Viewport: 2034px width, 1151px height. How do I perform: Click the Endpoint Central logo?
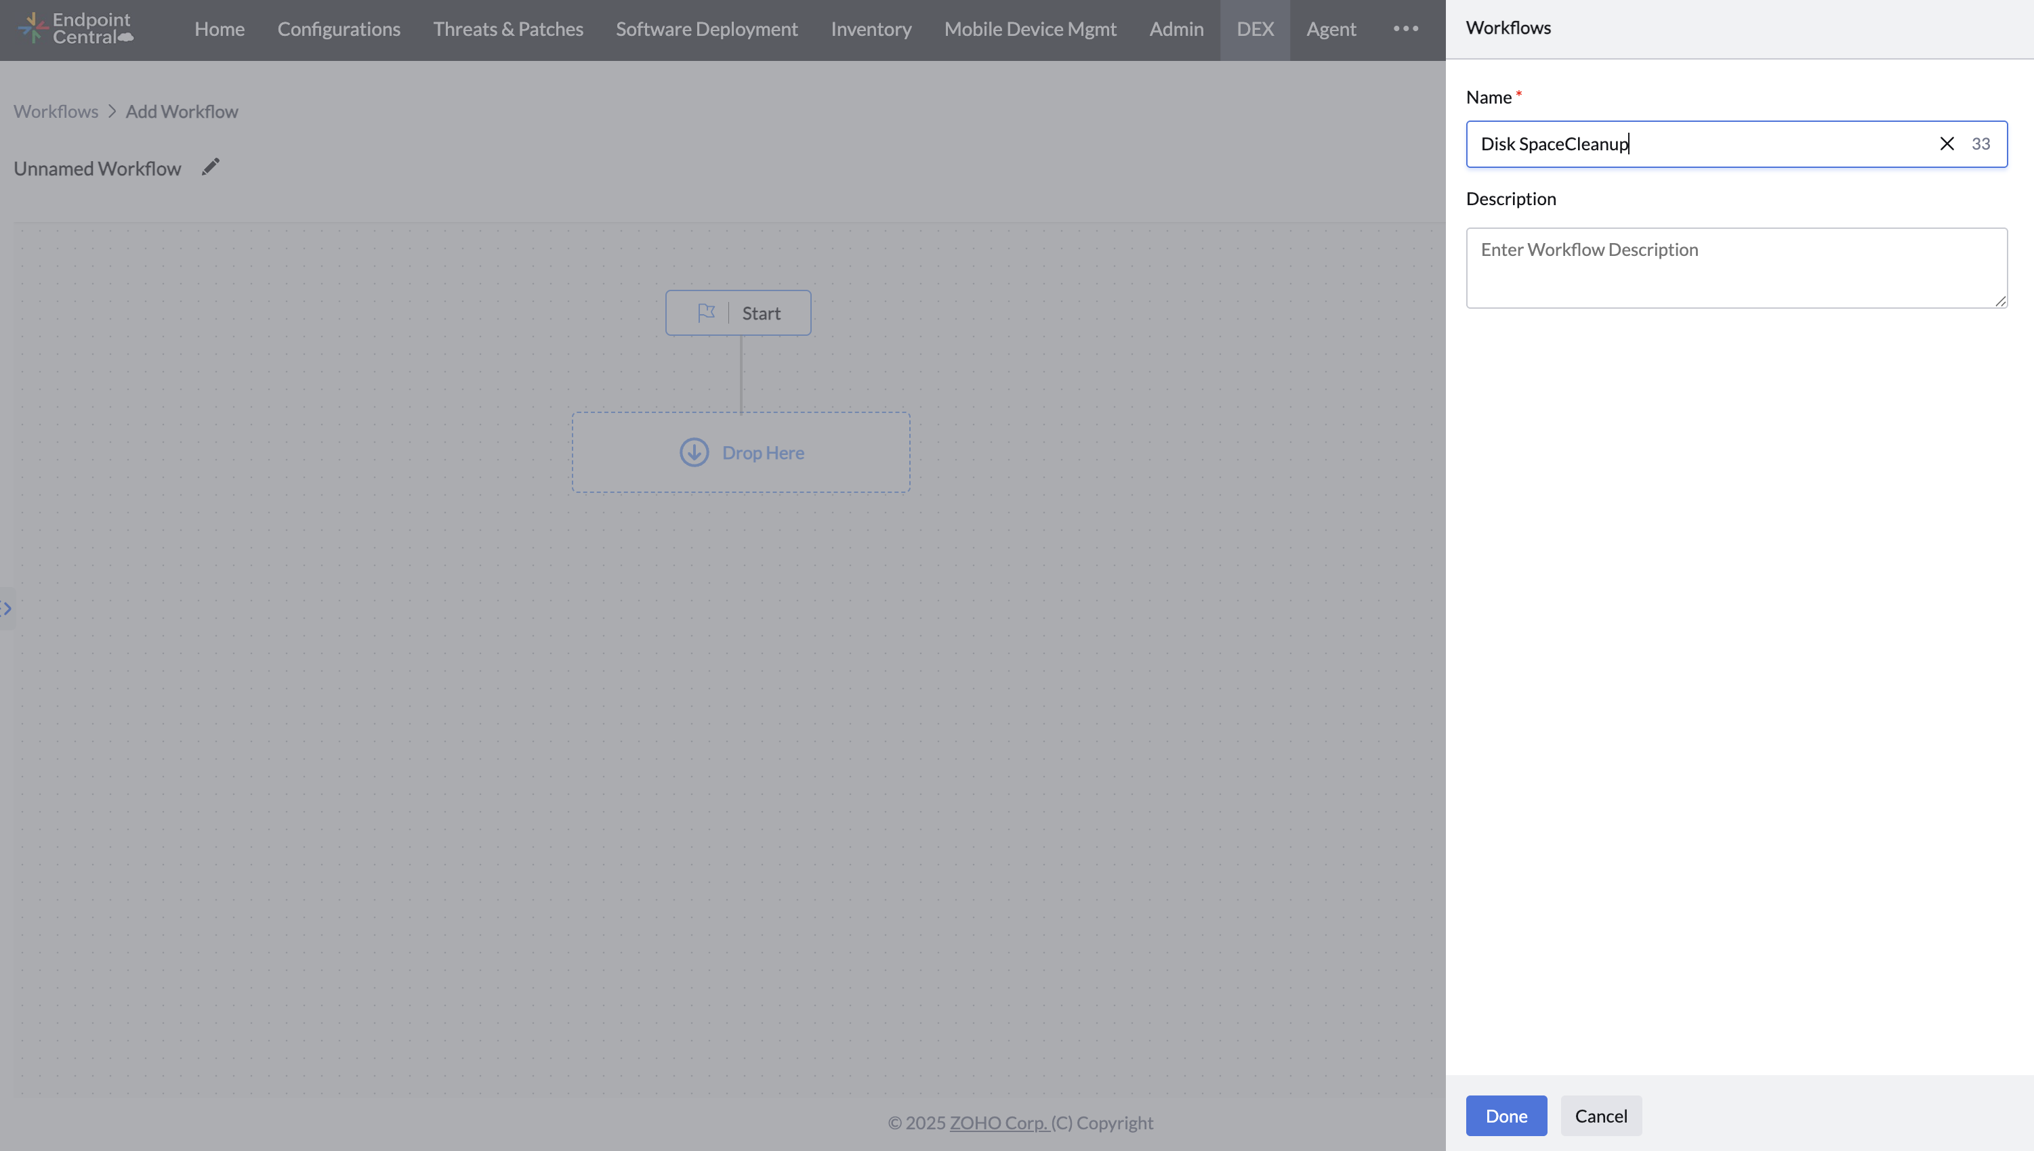click(x=75, y=28)
